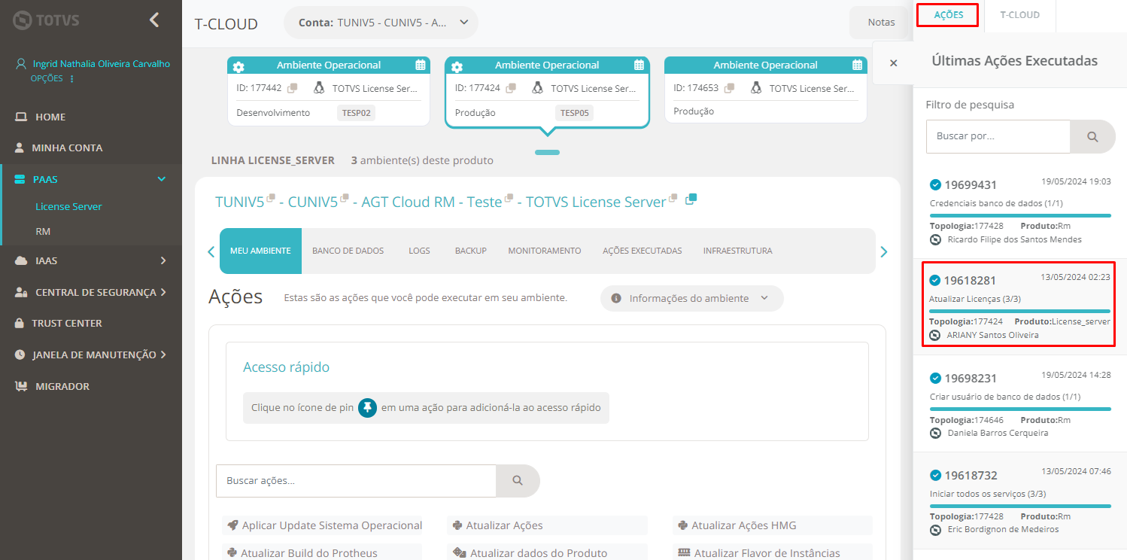Click the search icon in Filtro de pesquisa
The image size is (1127, 560).
1092,137
